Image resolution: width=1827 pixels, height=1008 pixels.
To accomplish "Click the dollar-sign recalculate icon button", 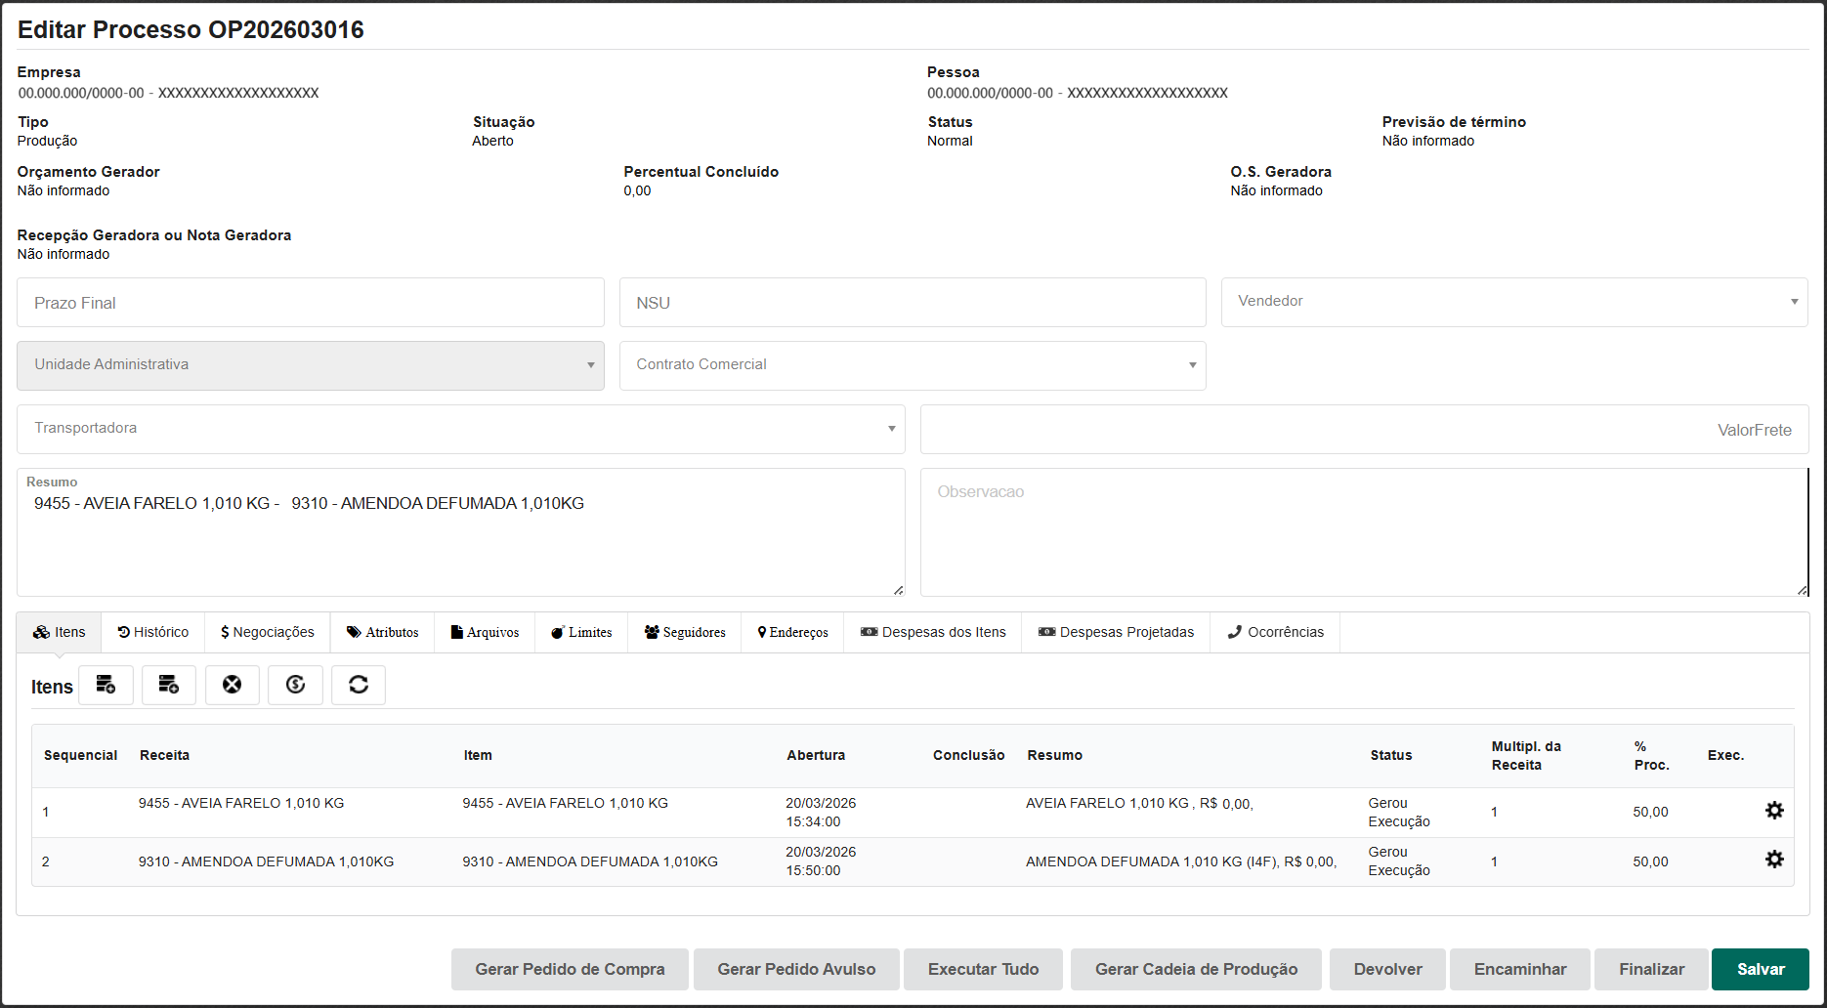I will (x=295, y=685).
